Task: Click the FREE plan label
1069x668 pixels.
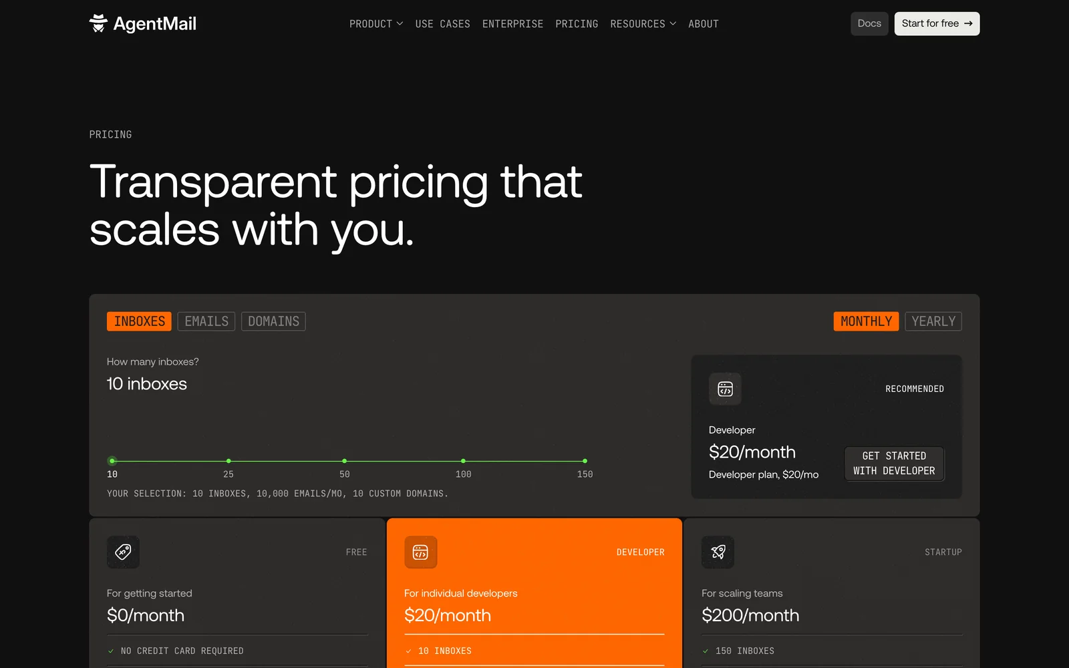Action: [x=357, y=552]
